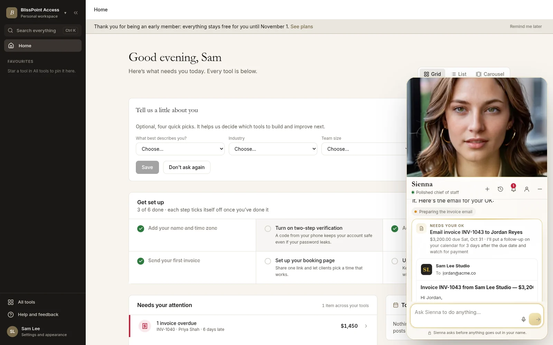This screenshot has width=553, height=345.
Task: Click the 'Preparing the invoice email' status chip
Action: point(443,212)
